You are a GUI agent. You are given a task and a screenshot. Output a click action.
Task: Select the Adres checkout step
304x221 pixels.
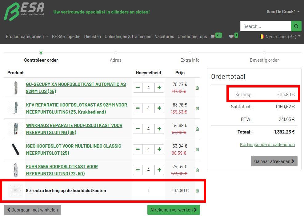click(x=115, y=60)
